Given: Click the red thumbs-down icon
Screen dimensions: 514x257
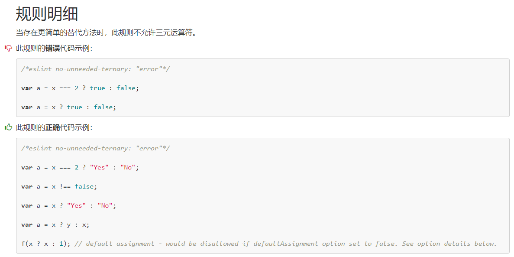Looking at the screenshot, I should (x=7, y=49).
